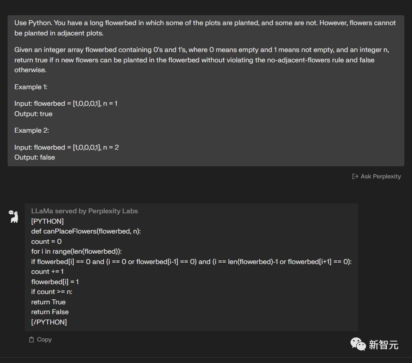Image resolution: width=412 pixels, height=363 pixels.
Task: Click the 'return False' code line
Action: pos(50,312)
